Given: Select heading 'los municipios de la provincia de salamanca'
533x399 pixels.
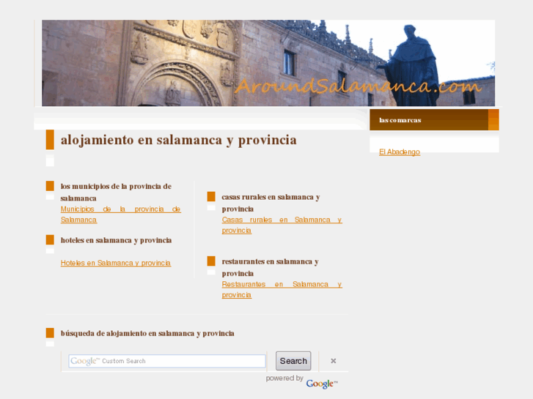Looking at the screenshot, I should pos(116,193).
